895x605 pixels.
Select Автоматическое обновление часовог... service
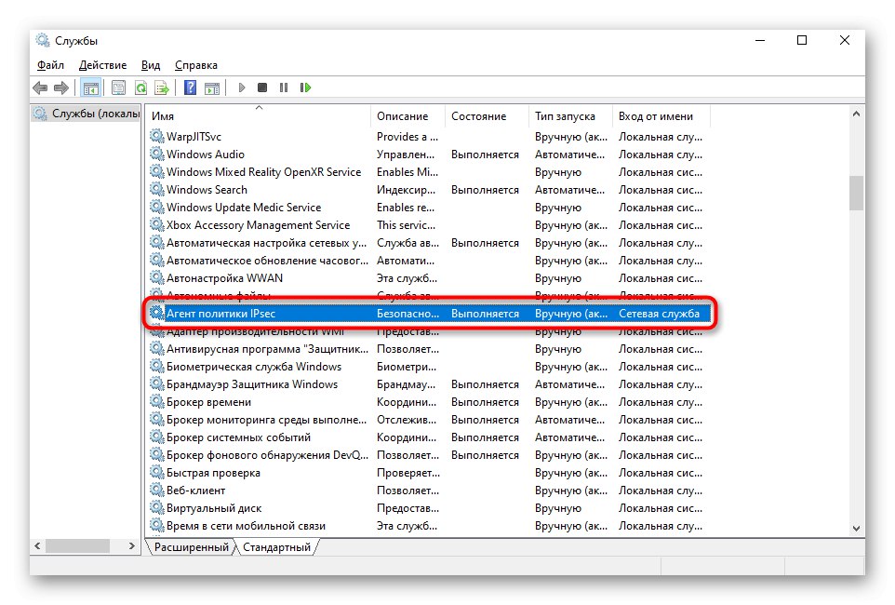pyautogui.click(x=429, y=260)
